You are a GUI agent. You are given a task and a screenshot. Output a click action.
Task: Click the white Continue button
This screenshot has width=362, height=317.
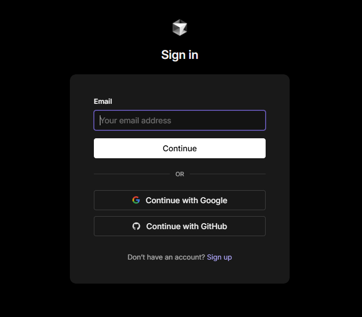click(x=180, y=148)
